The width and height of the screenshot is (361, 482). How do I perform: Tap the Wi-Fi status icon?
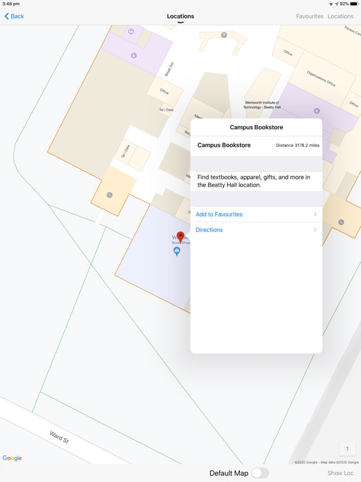click(331, 4)
